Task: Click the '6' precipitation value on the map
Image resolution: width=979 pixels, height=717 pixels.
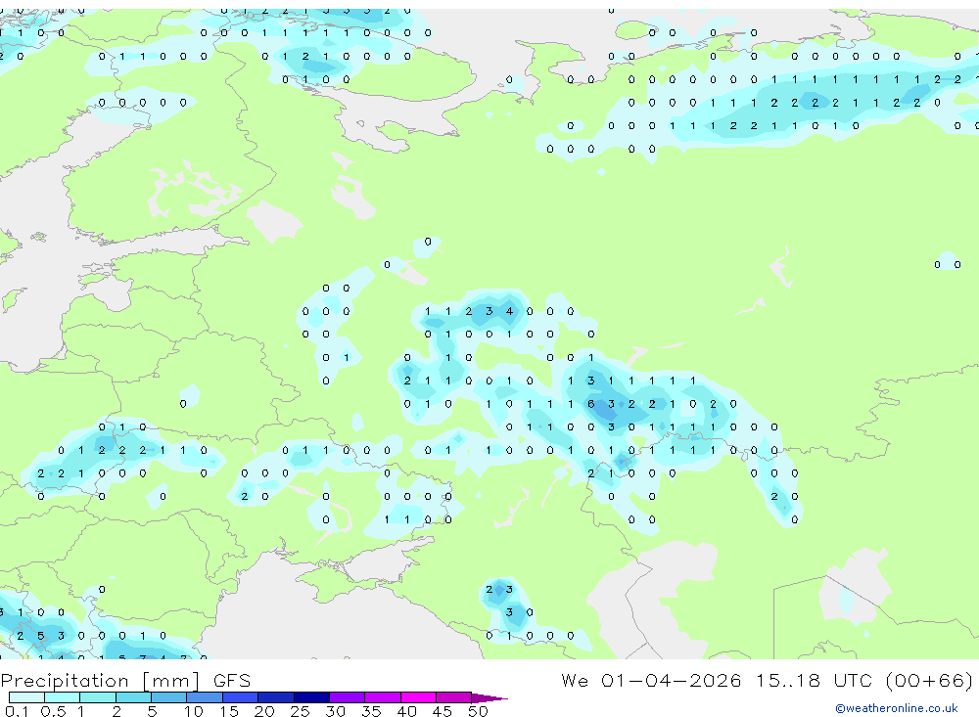Action: (x=590, y=404)
